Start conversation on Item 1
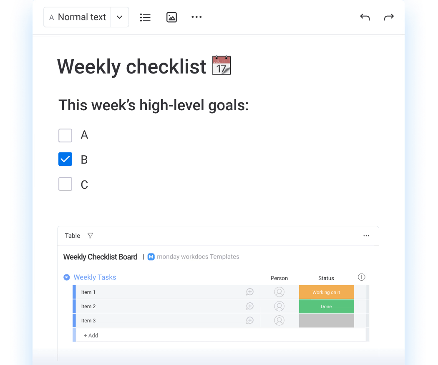This screenshot has height=365, width=438. click(250, 292)
